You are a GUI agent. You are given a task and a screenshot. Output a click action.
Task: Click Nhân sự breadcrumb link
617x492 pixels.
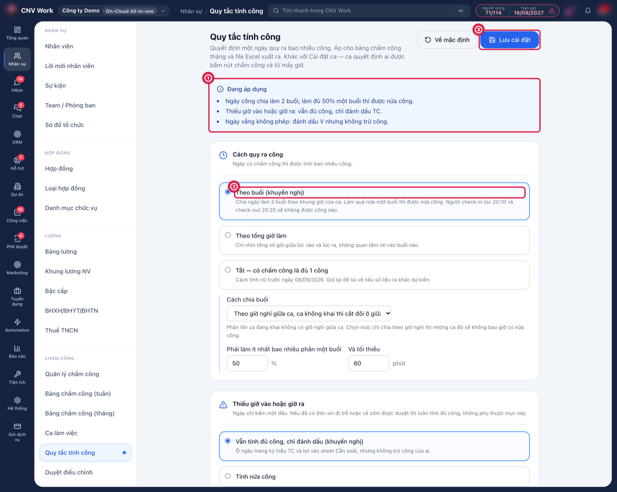pyautogui.click(x=191, y=11)
